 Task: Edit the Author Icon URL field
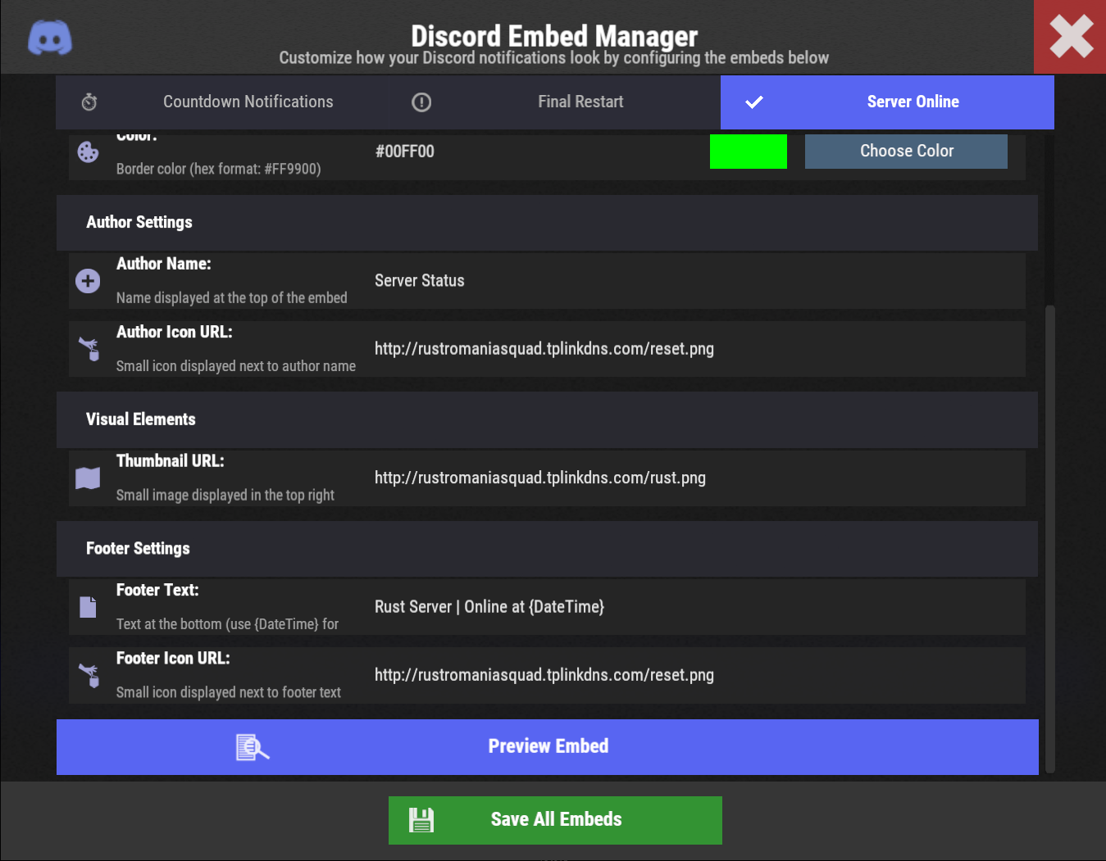697,349
